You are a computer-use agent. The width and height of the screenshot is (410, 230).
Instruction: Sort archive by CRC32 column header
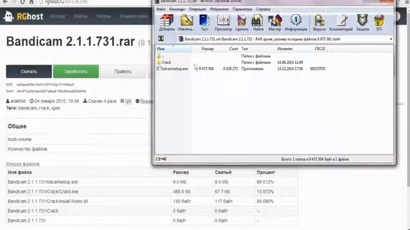320,49
